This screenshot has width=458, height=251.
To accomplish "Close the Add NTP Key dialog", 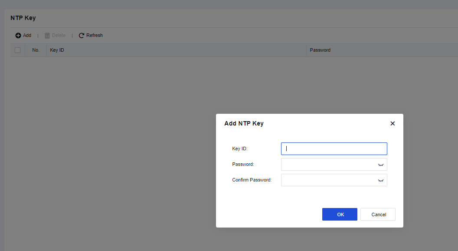I will click(x=393, y=123).
